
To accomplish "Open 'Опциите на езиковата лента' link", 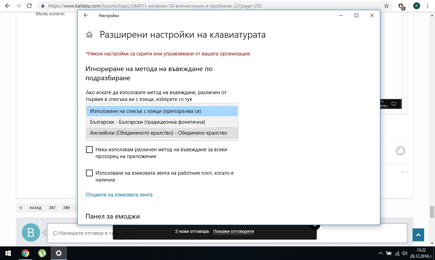I will [x=119, y=195].
